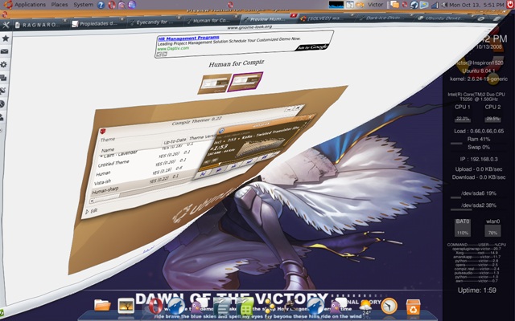
Task: Open the overlapping windows panel in Opera sidebar
Action: point(3,78)
